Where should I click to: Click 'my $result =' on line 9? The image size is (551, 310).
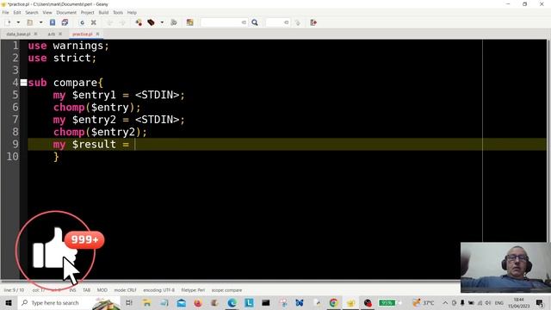[x=91, y=144]
